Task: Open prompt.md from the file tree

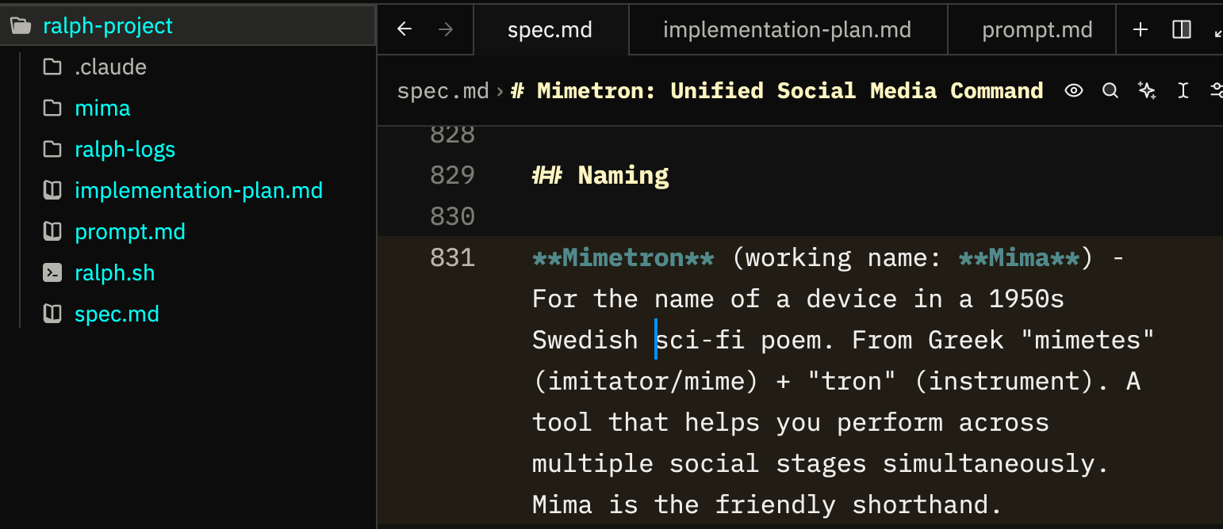Action: click(129, 232)
